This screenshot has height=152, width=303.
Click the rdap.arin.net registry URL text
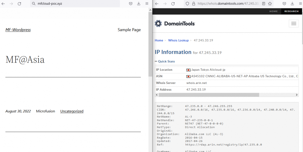tap(223, 145)
